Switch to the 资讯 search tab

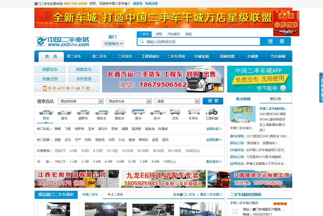[x=188, y=34]
